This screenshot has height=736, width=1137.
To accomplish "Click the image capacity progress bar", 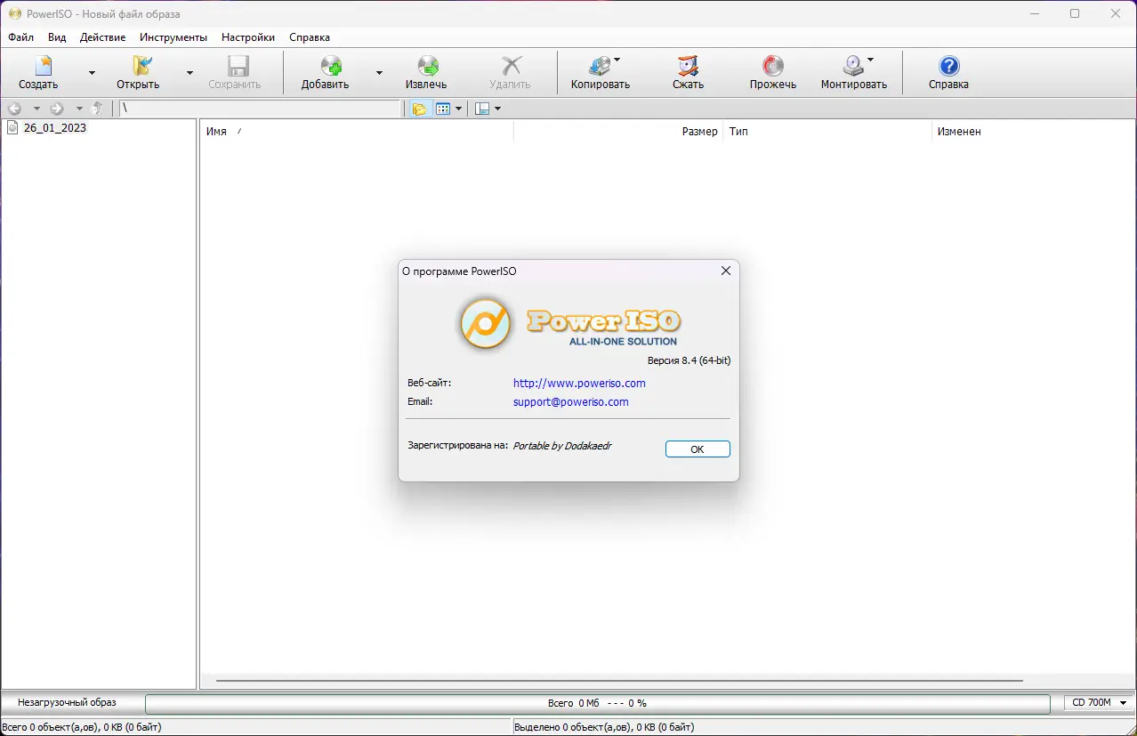I will (597, 703).
